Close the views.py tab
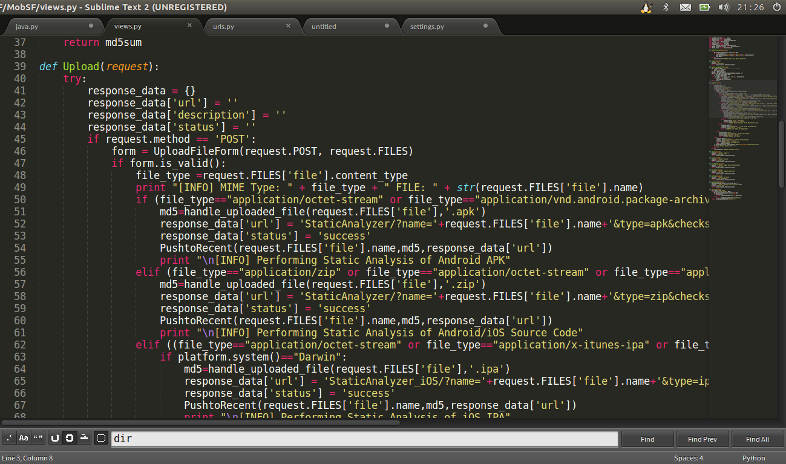The height and width of the screenshot is (464, 786). coord(189,25)
